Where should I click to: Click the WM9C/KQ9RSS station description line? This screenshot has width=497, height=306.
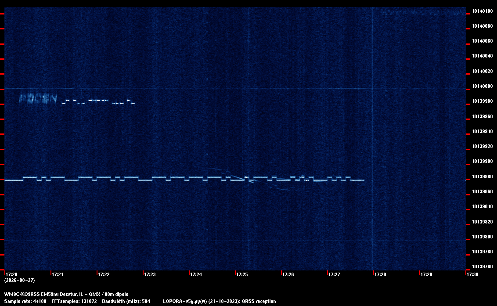tap(66, 294)
